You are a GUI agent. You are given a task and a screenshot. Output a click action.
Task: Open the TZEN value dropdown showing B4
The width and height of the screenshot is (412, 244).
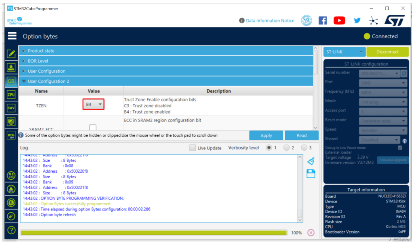click(94, 104)
